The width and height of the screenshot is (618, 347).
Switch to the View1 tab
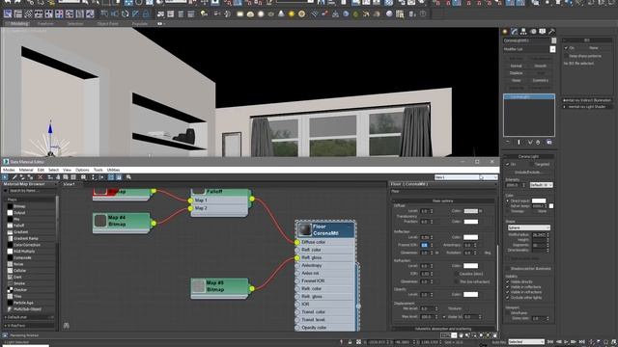69,184
